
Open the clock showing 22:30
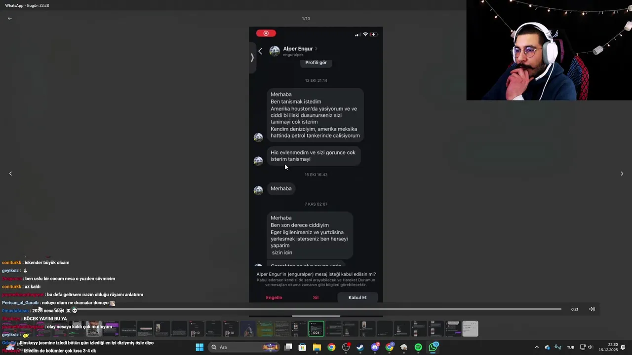pyautogui.click(x=608, y=347)
